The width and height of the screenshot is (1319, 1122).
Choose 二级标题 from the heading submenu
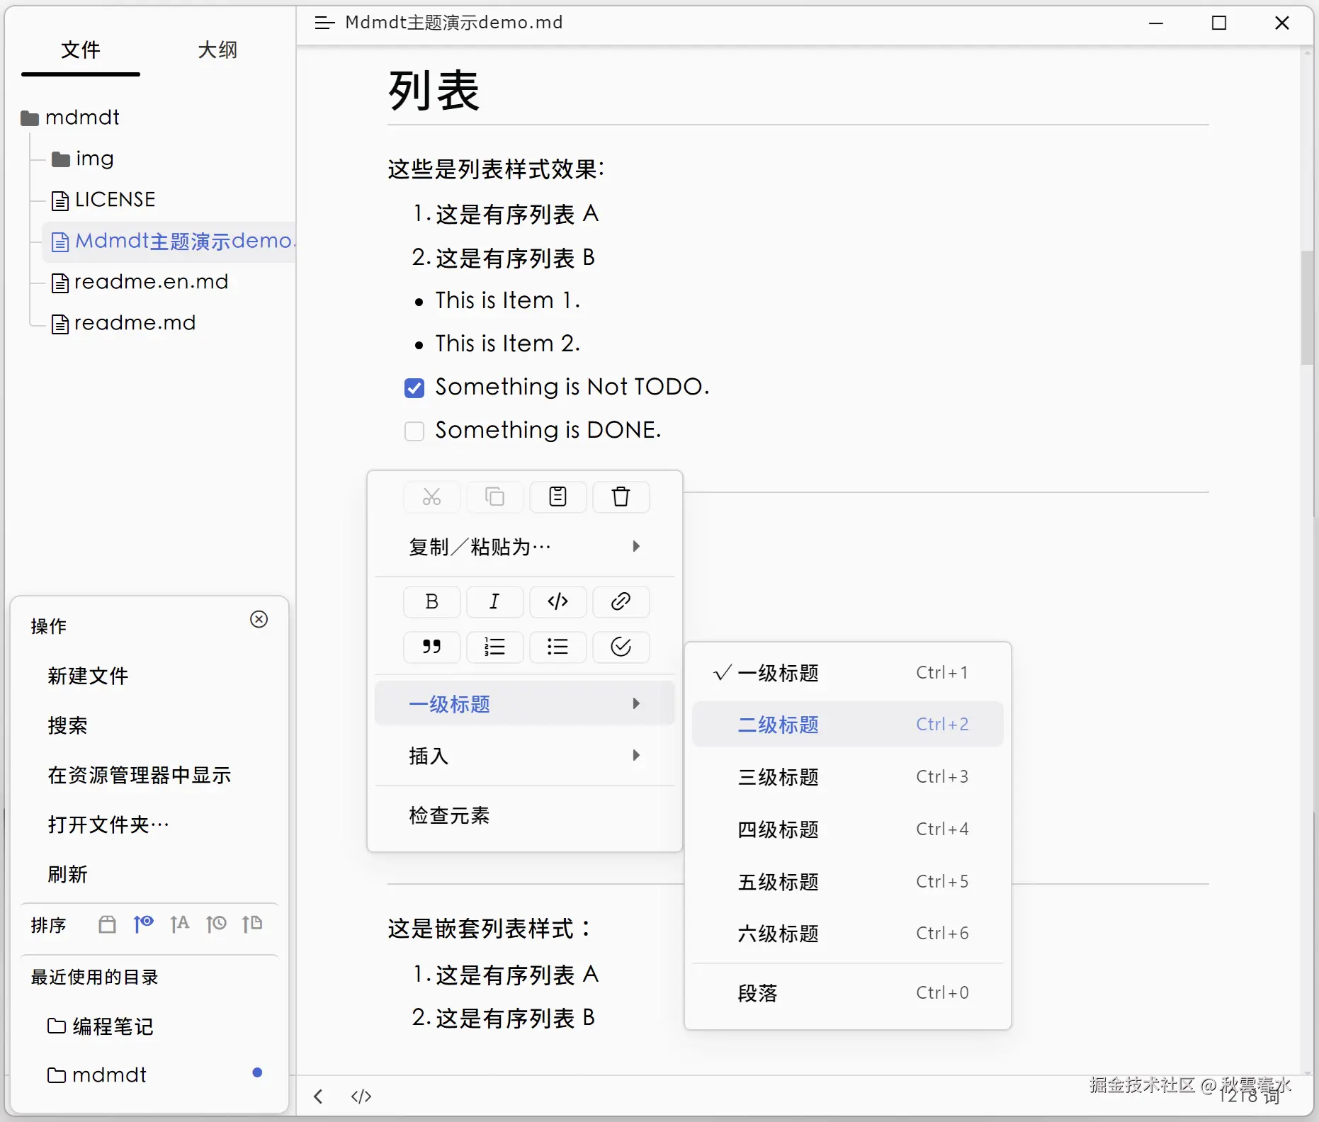(847, 724)
